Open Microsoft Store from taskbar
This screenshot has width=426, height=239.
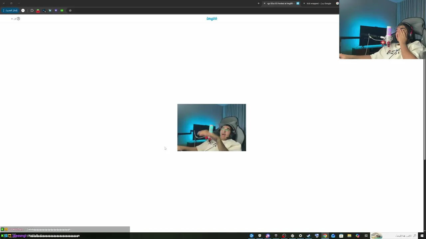(x=341, y=236)
